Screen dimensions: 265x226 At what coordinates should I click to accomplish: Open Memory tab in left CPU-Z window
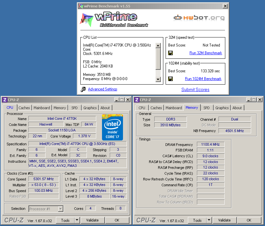[60, 108]
